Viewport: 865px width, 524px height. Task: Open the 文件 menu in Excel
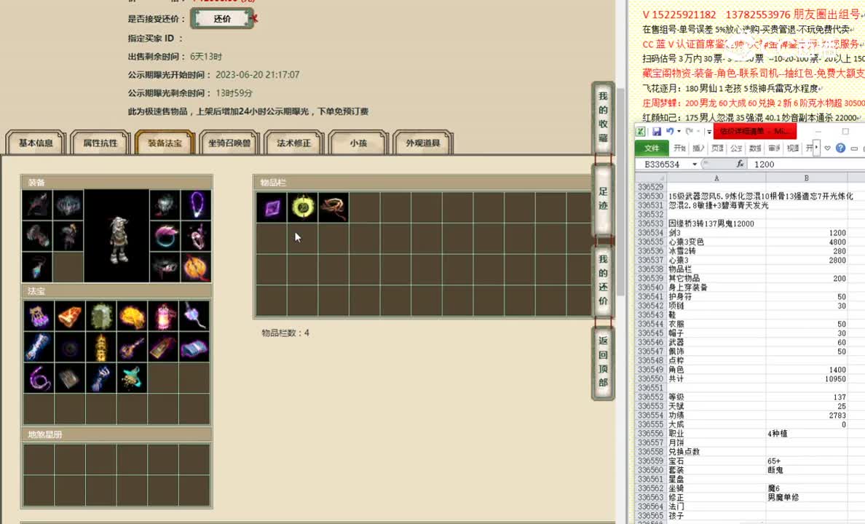pos(652,148)
